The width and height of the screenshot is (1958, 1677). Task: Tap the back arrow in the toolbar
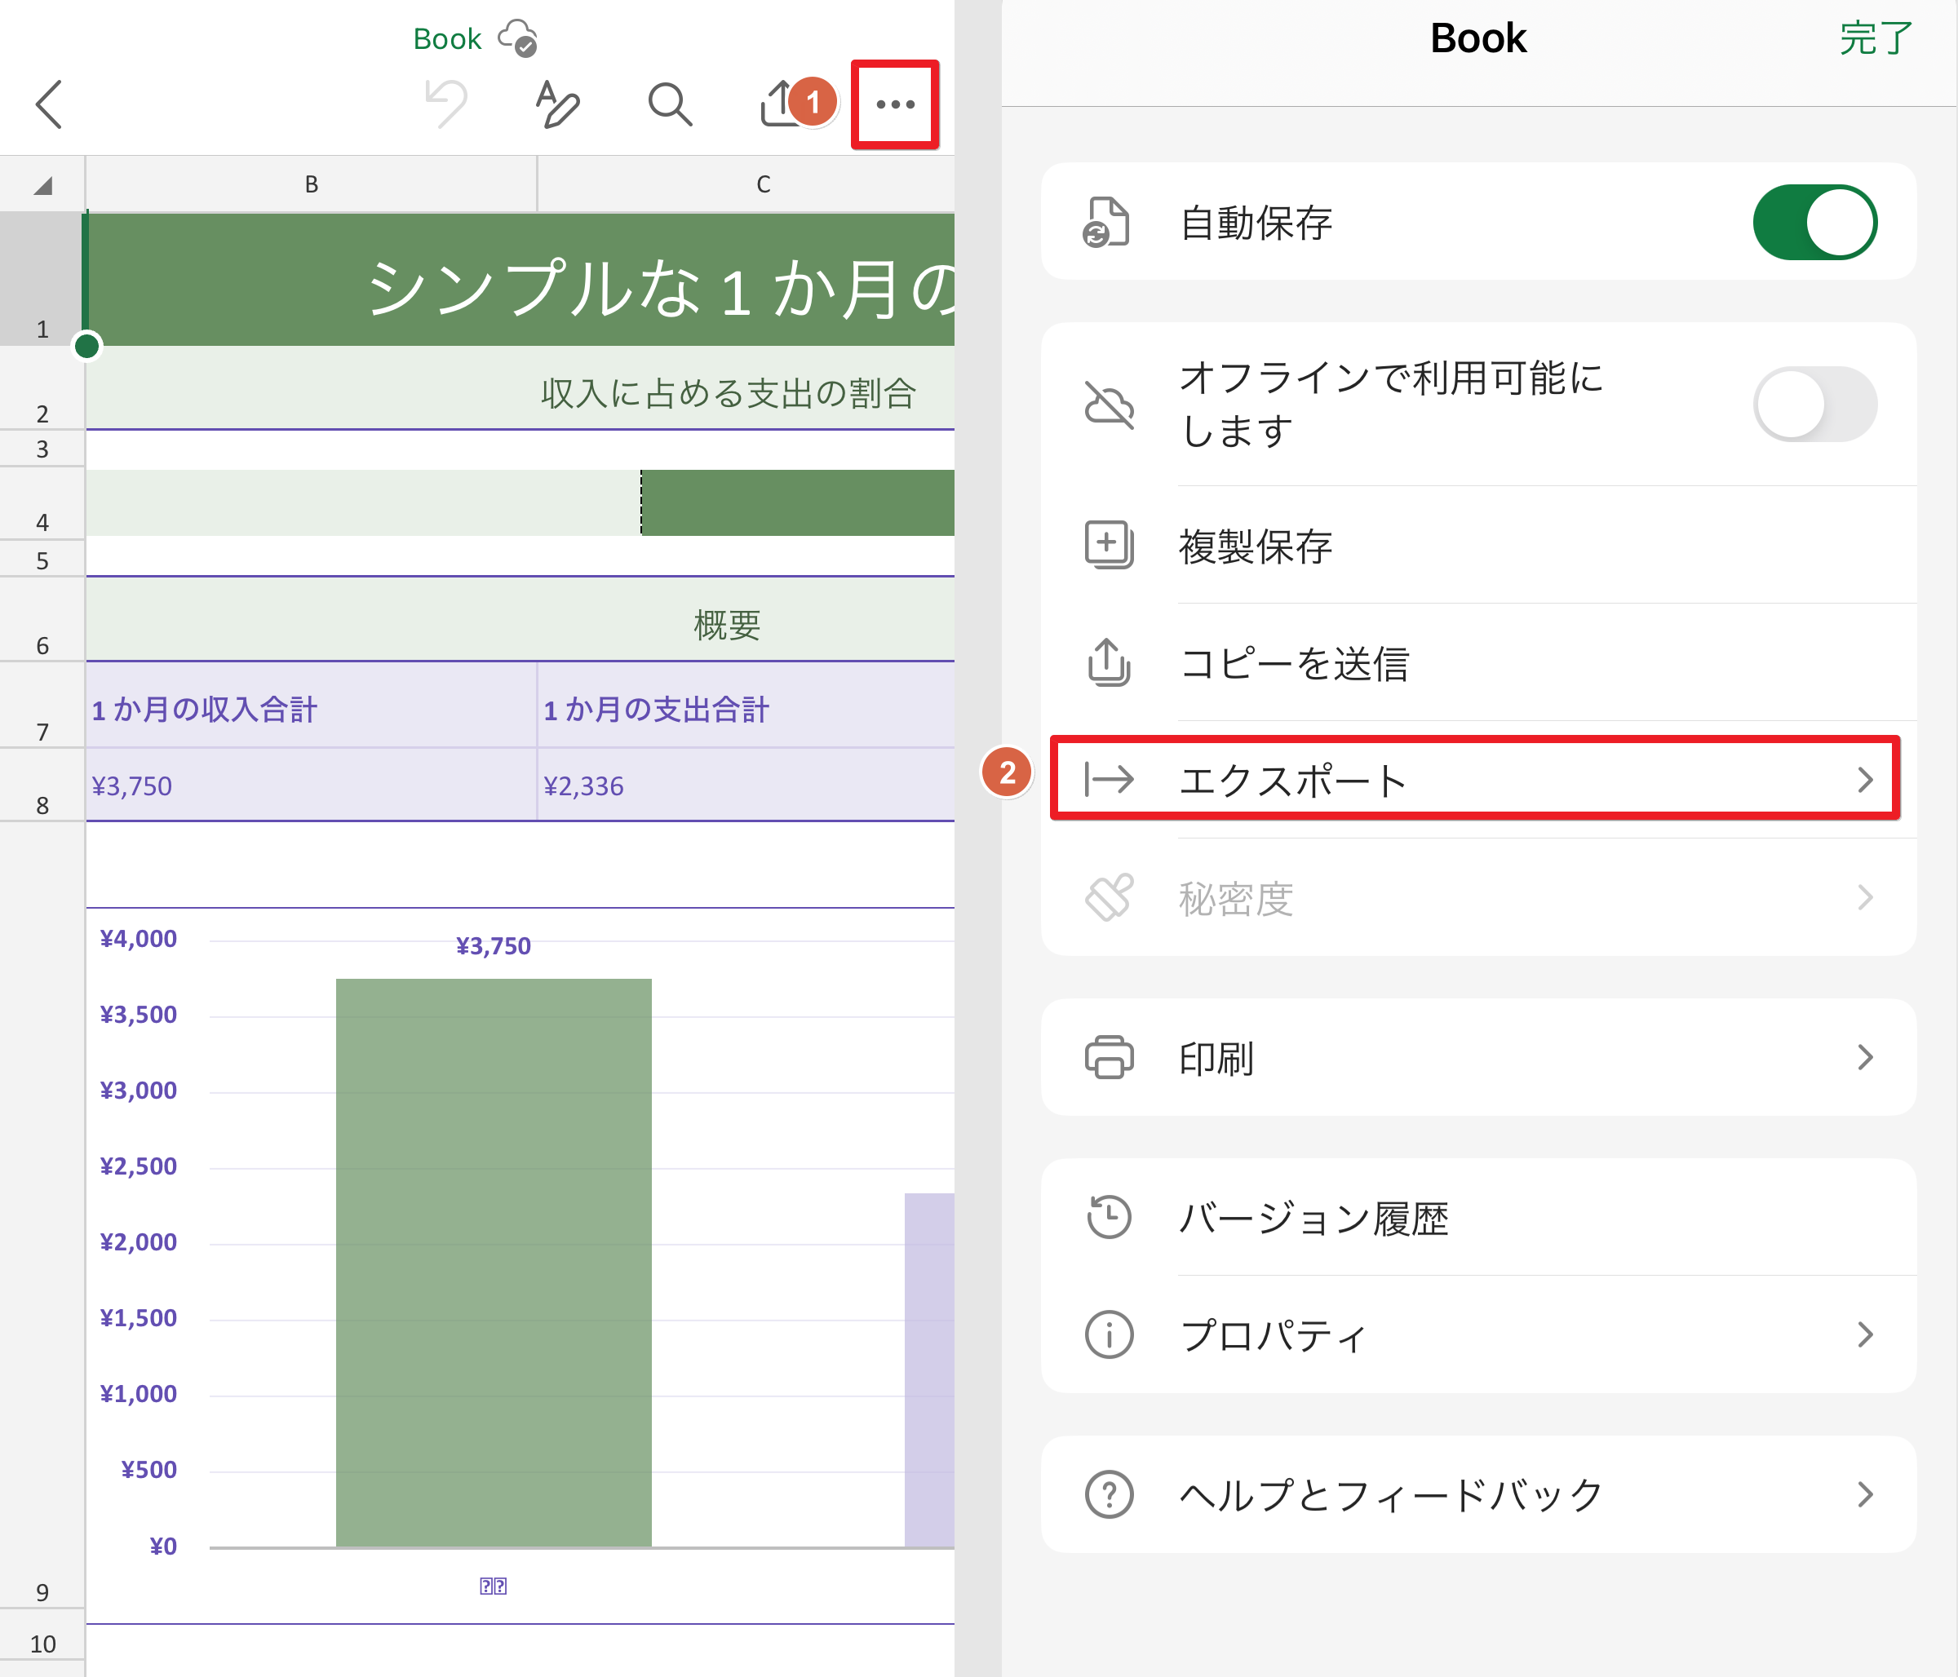pyautogui.click(x=49, y=104)
